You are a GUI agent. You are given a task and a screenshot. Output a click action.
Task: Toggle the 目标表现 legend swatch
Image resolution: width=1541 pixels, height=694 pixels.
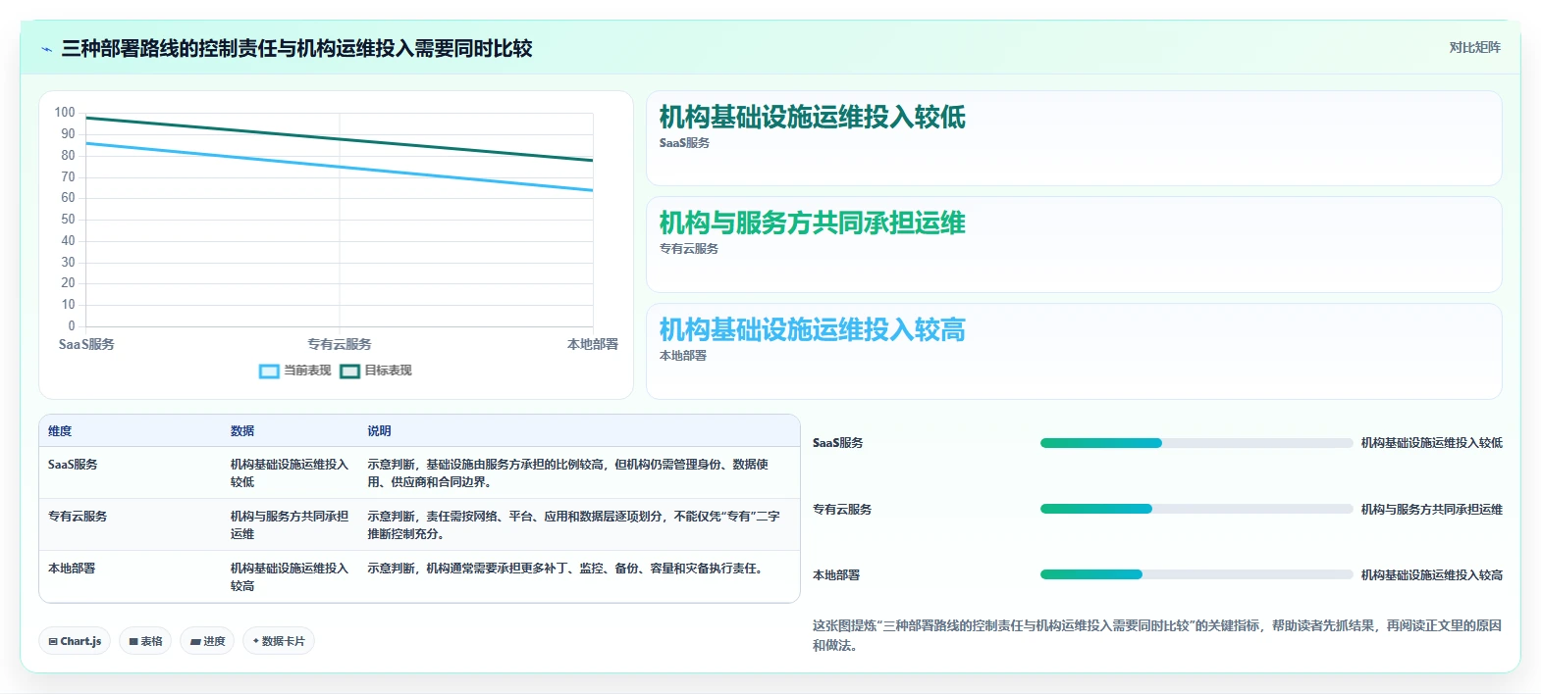[x=349, y=372]
